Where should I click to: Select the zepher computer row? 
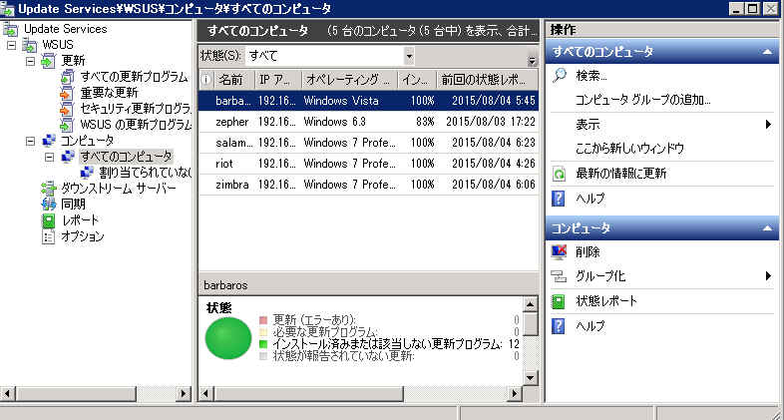[368, 122]
